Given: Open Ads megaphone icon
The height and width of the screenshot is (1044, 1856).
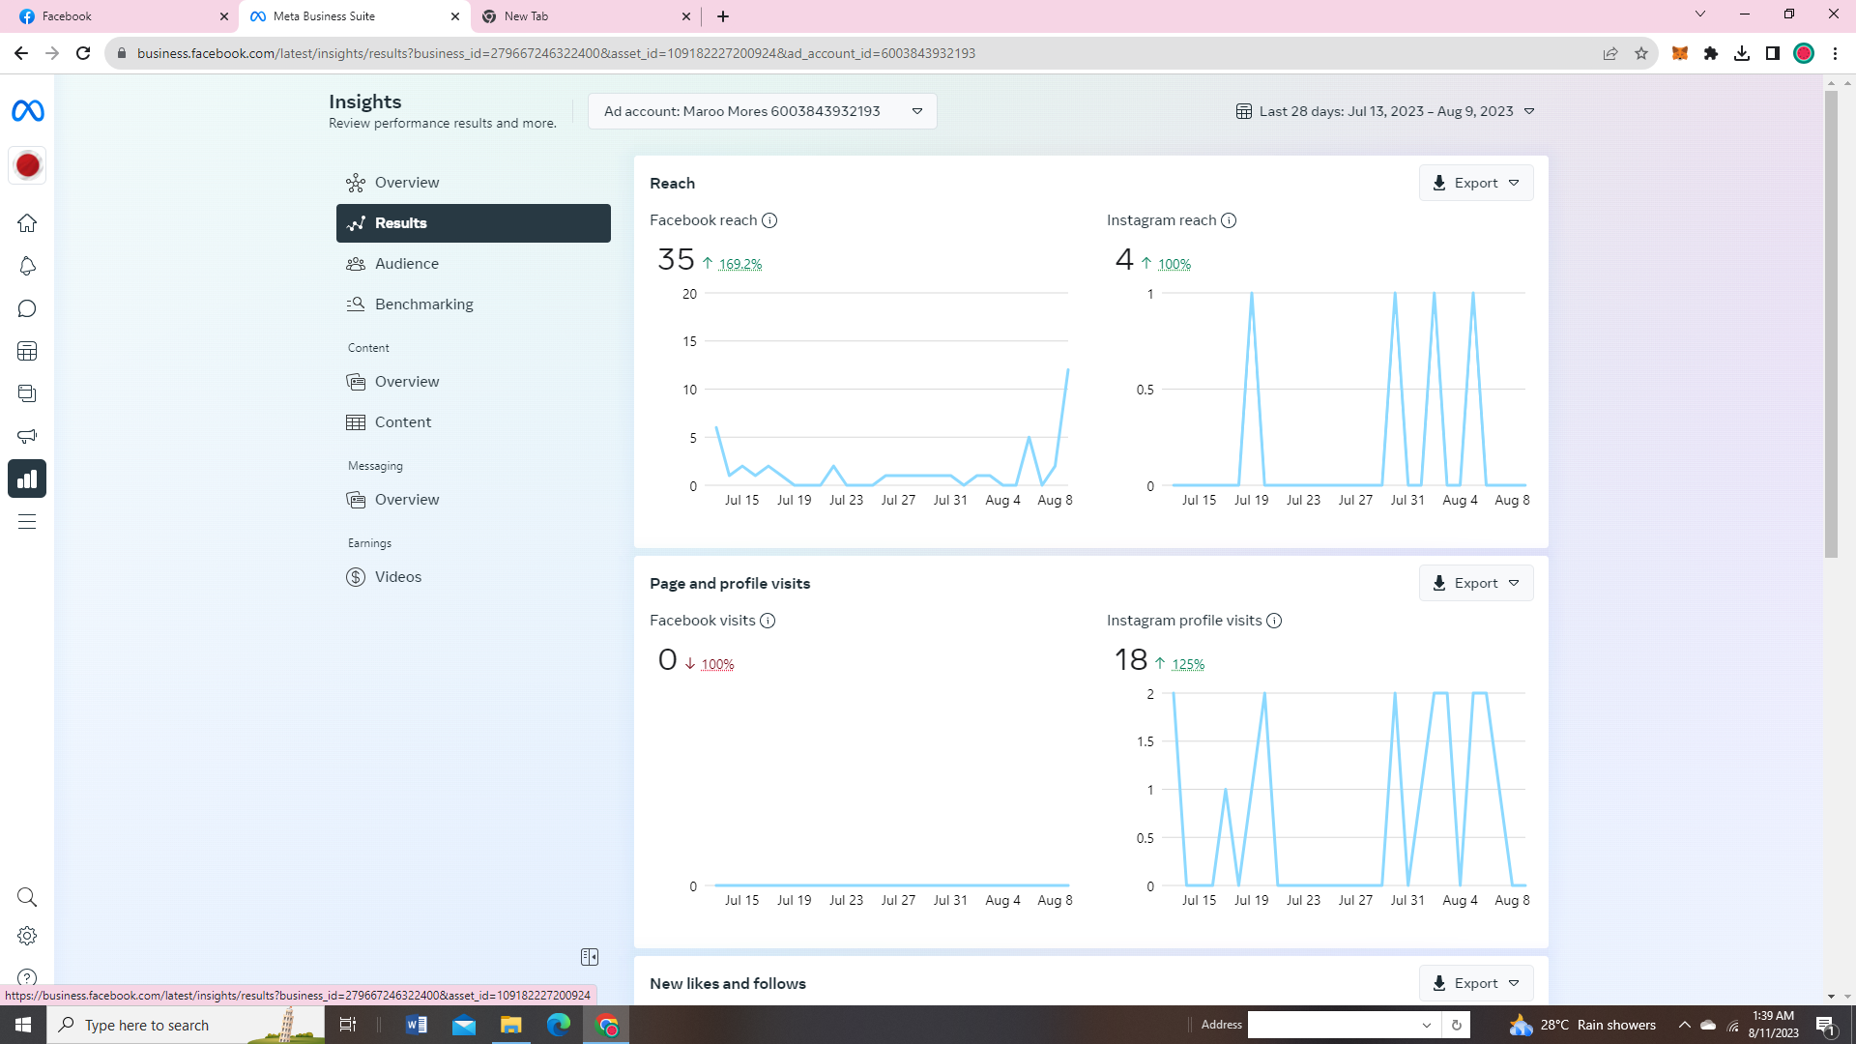Looking at the screenshot, I should 27,436.
